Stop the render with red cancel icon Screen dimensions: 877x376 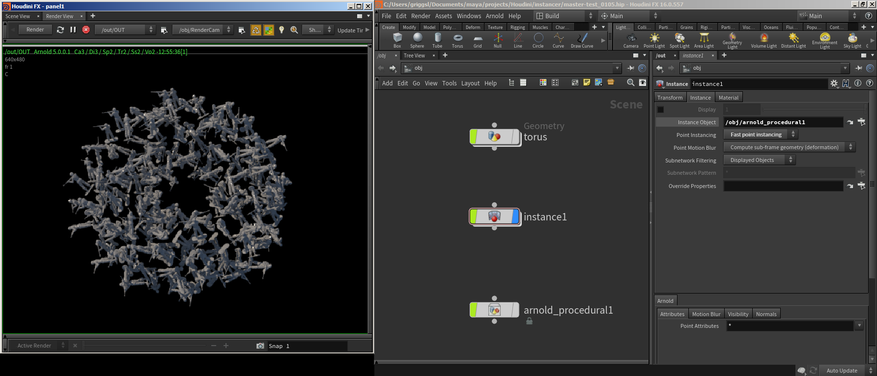click(x=86, y=30)
